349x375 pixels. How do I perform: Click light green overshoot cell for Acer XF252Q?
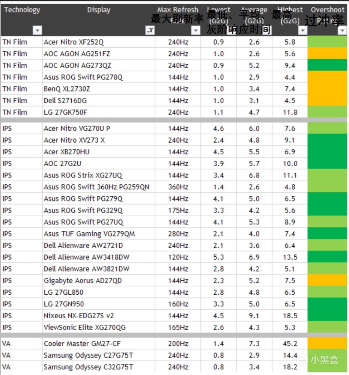pos(327,42)
